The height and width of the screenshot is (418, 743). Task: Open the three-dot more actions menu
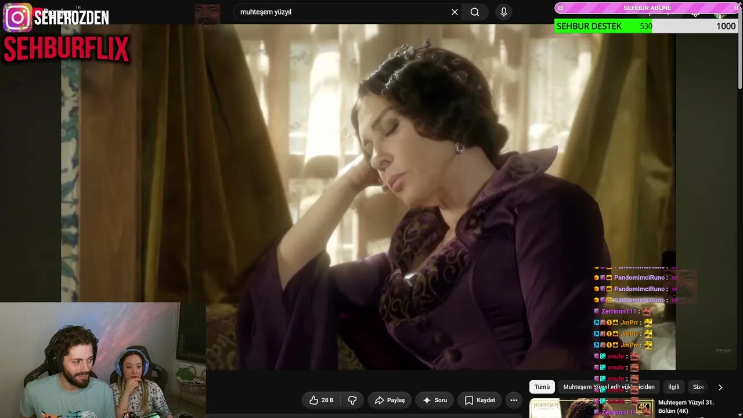(x=514, y=400)
